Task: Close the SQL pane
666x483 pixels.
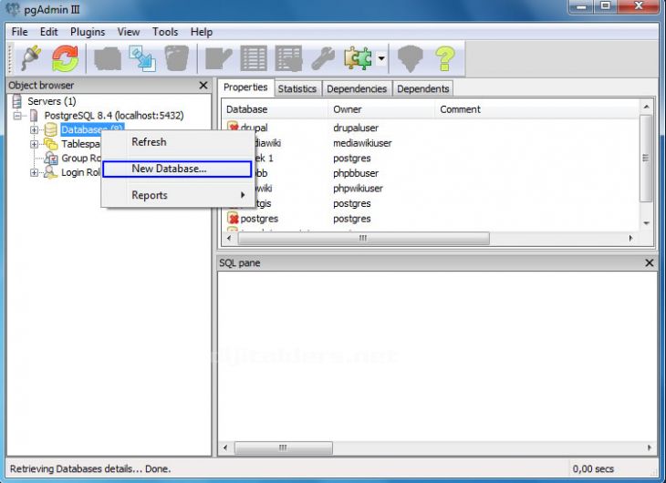Action: (649, 262)
